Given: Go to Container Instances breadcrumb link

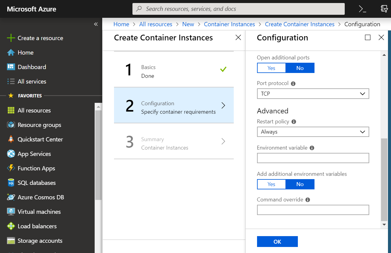Looking at the screenshot, I should 230,24.
